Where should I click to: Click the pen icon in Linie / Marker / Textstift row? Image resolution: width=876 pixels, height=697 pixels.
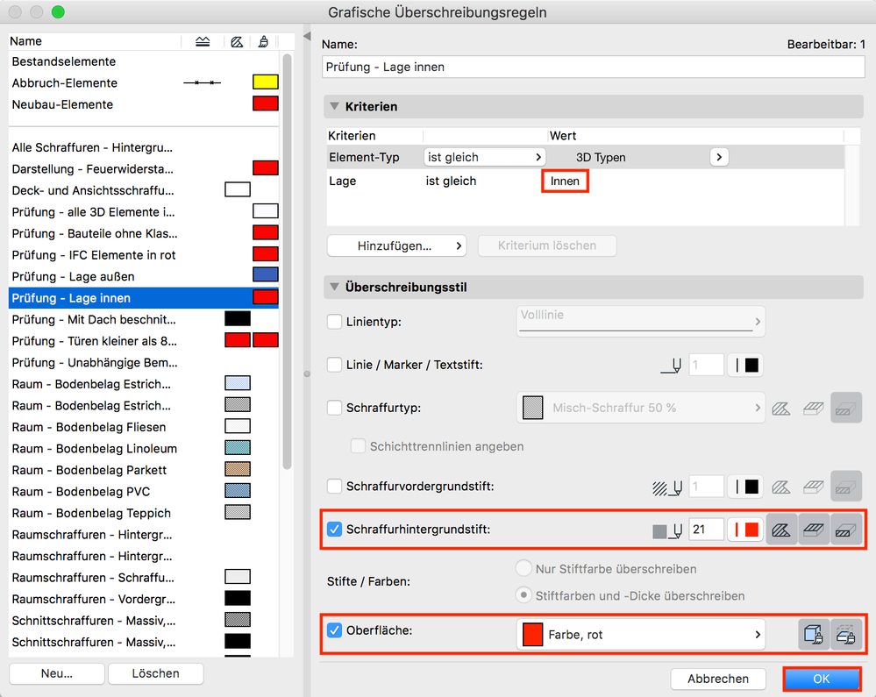tap(671, 366)
